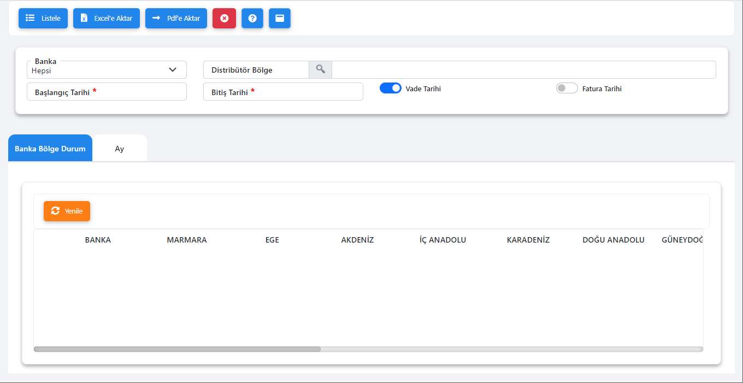Enable the Fatura Tarihi toggle
The height and width of the screenshot is (383, 743).
567,88
